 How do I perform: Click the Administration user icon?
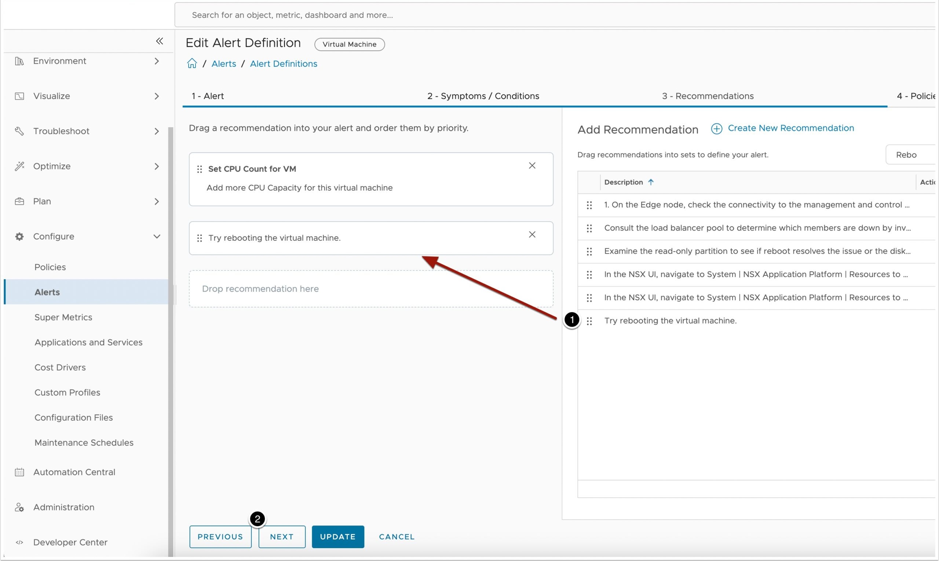(x=19, y=508)
